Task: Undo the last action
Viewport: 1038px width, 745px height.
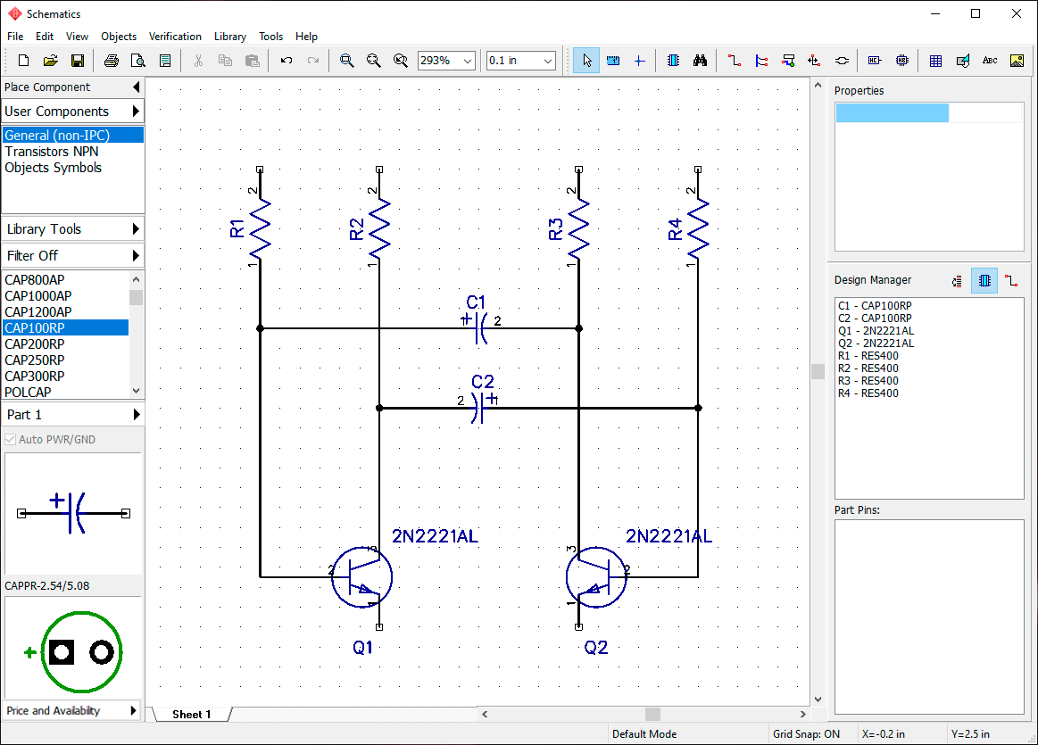Action: (286, 60)
